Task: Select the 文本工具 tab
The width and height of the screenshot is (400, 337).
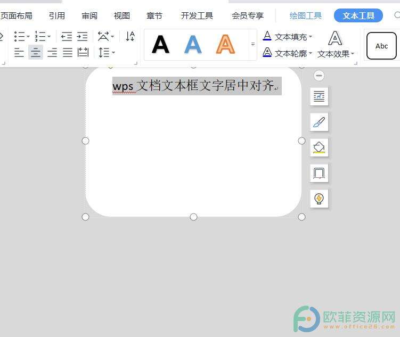Action: 358,15
